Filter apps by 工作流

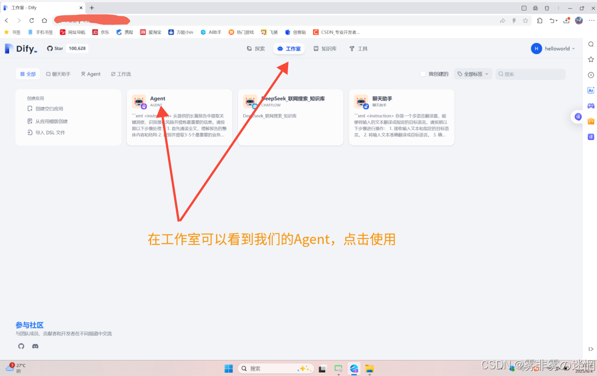pyautogui.click(x=121, y=74)
